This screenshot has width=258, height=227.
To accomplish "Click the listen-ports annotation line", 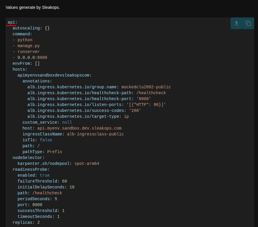I will (97, 105).
